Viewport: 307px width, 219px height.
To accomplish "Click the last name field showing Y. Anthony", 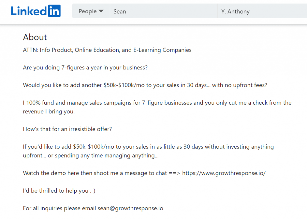I will click(262, 12).
